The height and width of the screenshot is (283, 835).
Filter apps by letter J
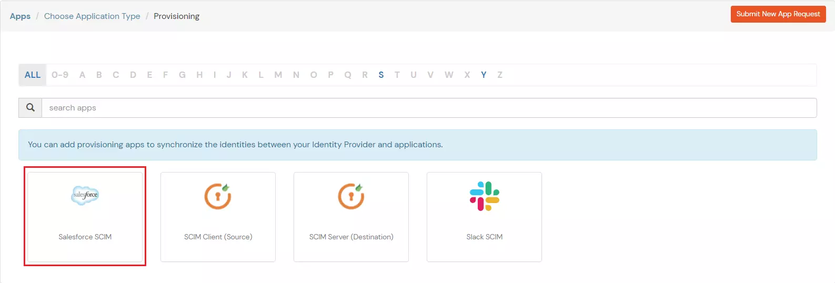tap(229, 75)
